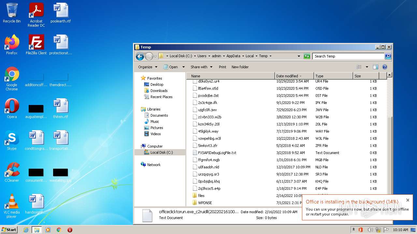Launch Skype from the desktop

click(x=12, y=140)
